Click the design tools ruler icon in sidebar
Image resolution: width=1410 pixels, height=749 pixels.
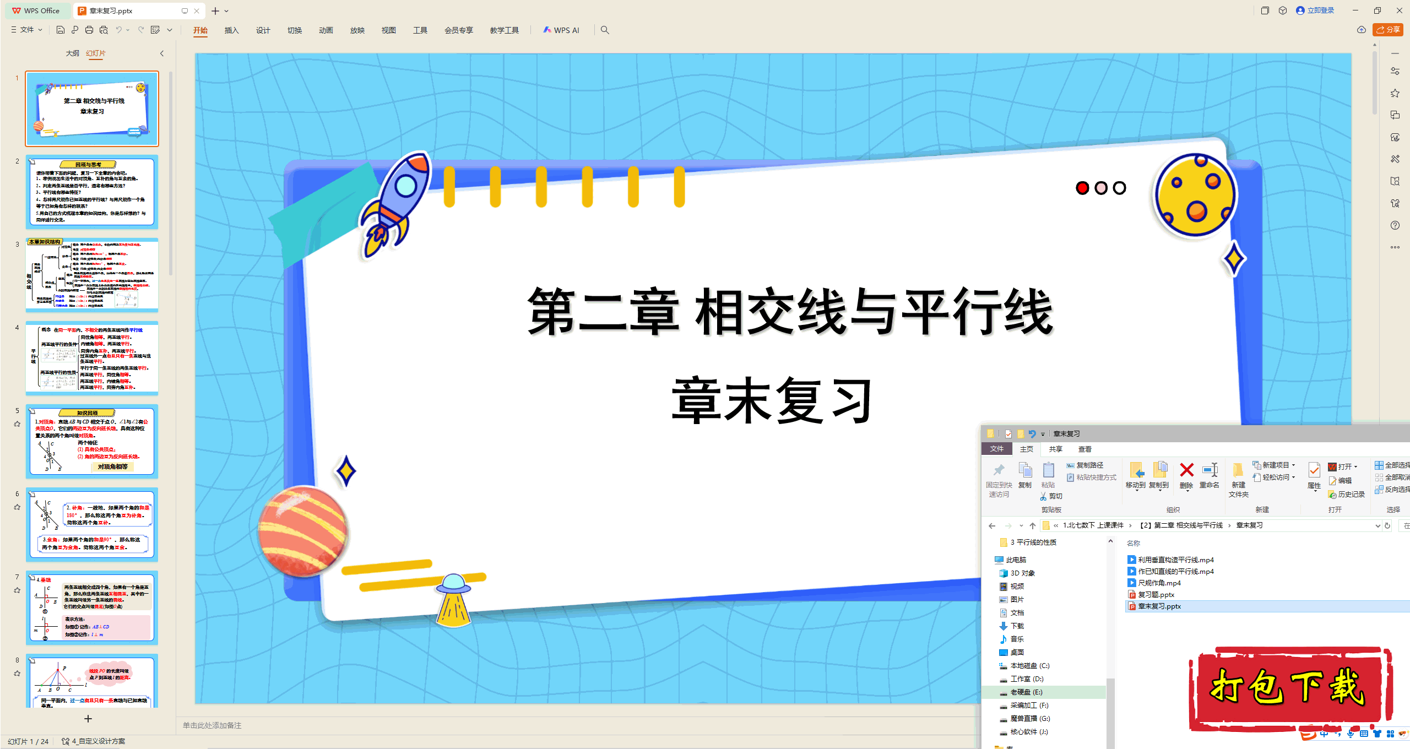point(1395,159)
